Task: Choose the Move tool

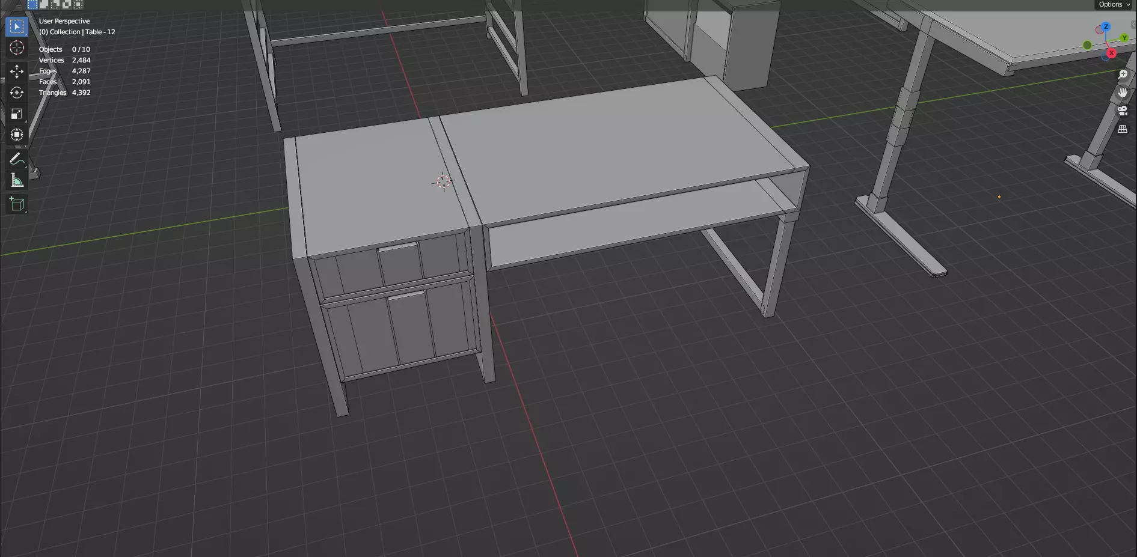Action: (17, 72)
